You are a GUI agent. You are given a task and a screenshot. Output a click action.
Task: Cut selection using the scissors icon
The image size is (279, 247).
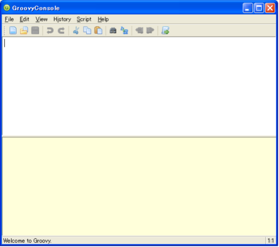click(x=76, y=30)
